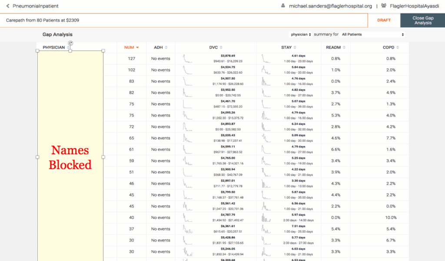Image resolution: width=445 pixels, height=261 pixels.
Task: Click the READM value 6.6%
Action: pos(336,149)
